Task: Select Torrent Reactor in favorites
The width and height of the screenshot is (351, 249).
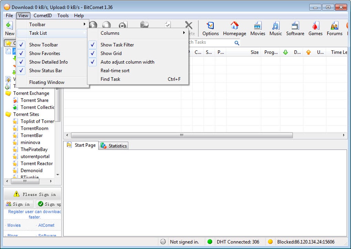Action: (36, 164)
